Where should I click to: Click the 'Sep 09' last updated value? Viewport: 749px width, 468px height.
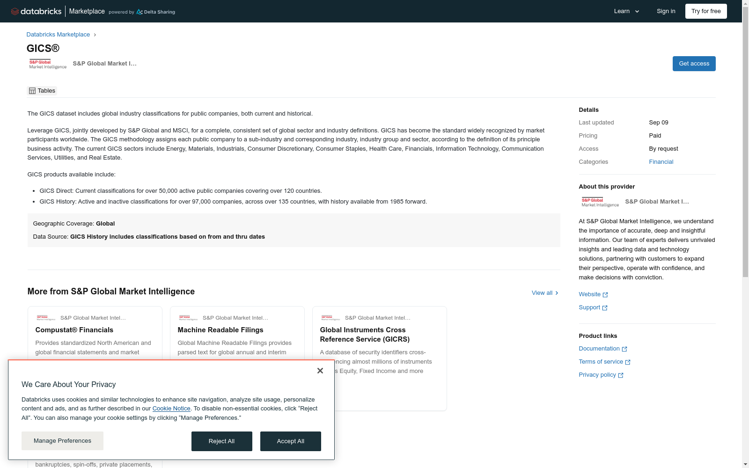tap(658, 123)
